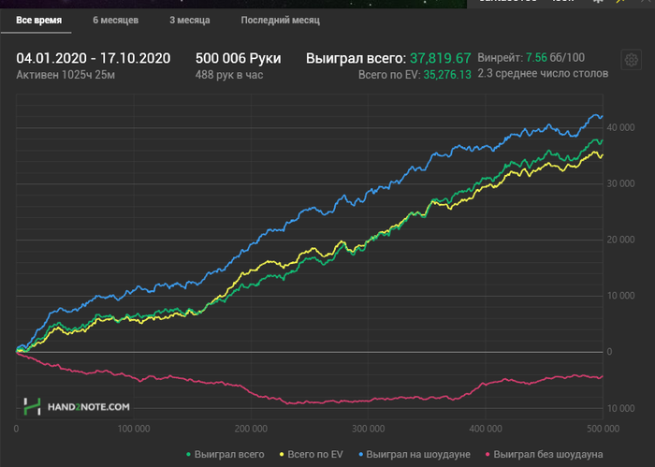The height and width of the screenshot is (467, 655).
Task: Switch to the Все время tab
Action: pyautogui.click(x=38, y=20)
